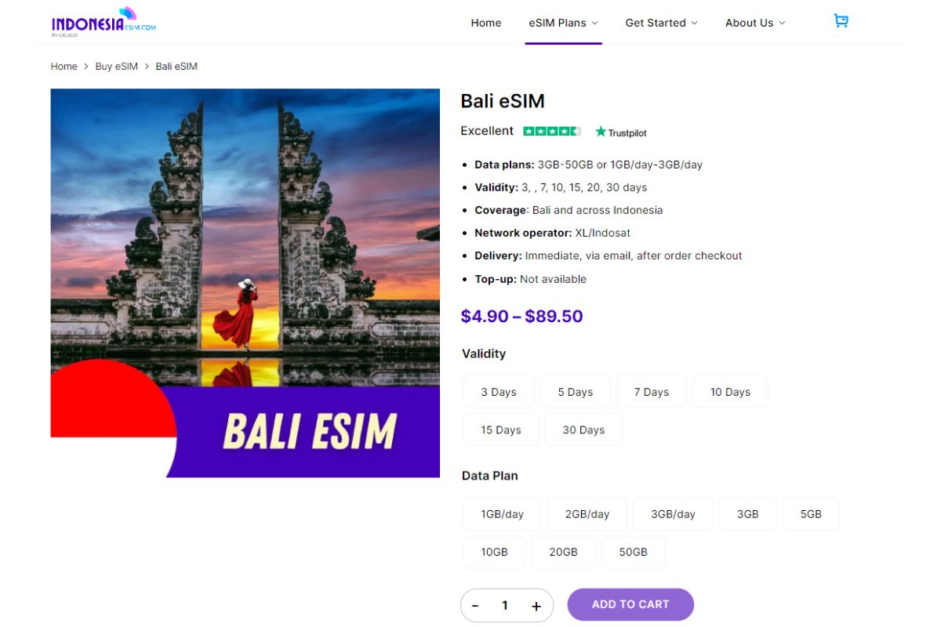Image resolution: width=941 pixels, height=627 pixels.
Task: Click the green Trustpilot star icon
Action: tap(600, 132)
